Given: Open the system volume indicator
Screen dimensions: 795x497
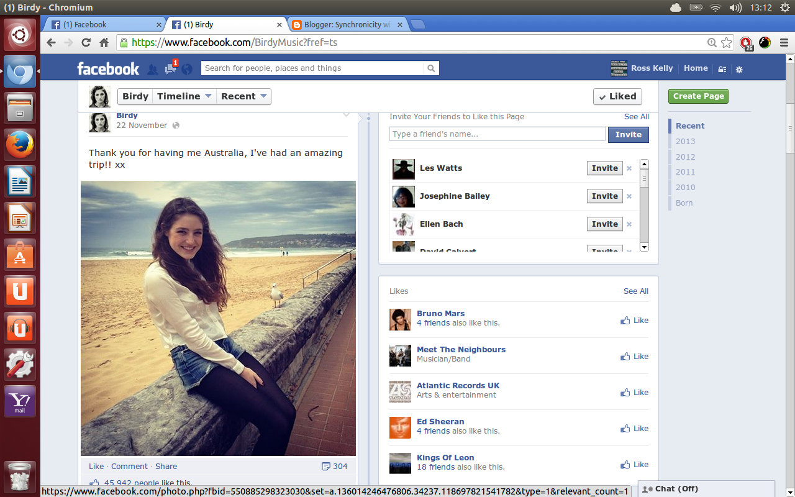Looking at the screenshot, I should click(735, 7).
